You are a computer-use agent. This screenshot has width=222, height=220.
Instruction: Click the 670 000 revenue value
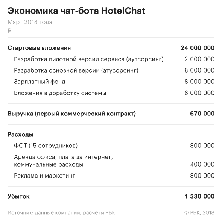click(202, 114)
